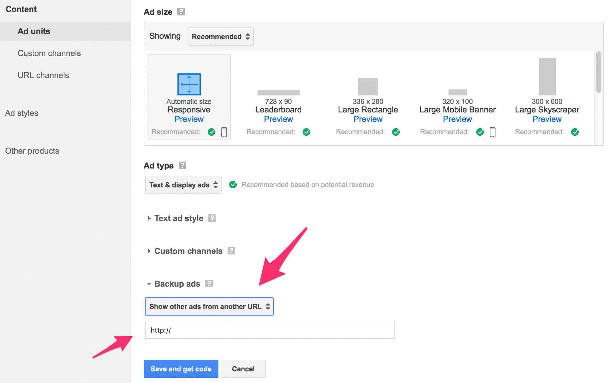Click mobile phone icon under Responsive

point(224,132)
